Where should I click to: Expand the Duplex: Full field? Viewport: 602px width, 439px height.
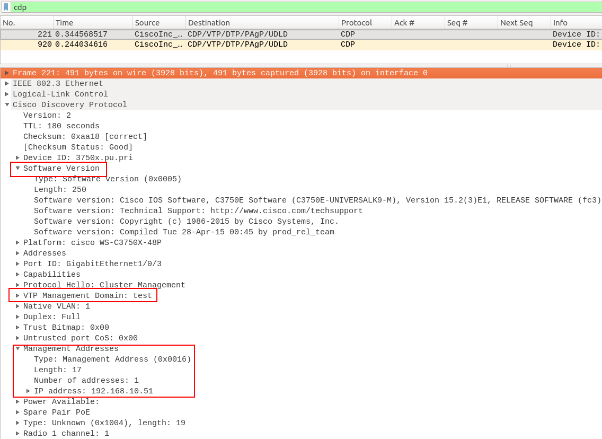click(17, 317)
